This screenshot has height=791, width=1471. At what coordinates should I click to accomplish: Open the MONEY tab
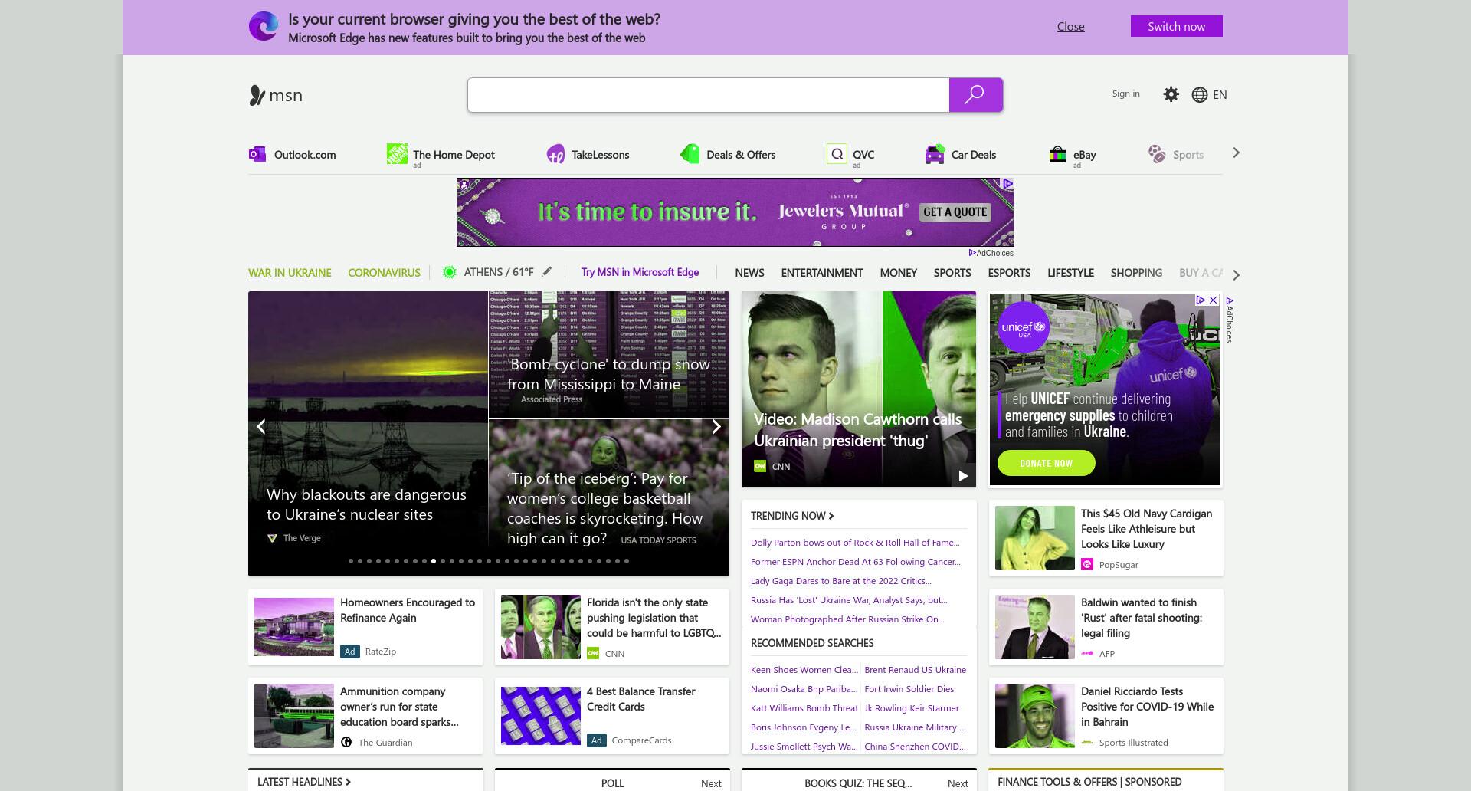(899, 273)
